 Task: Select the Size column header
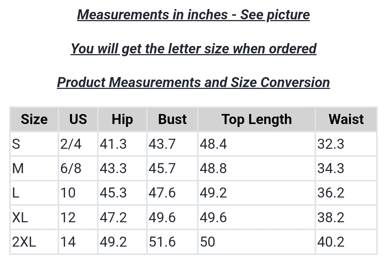(x=34, y=119)
